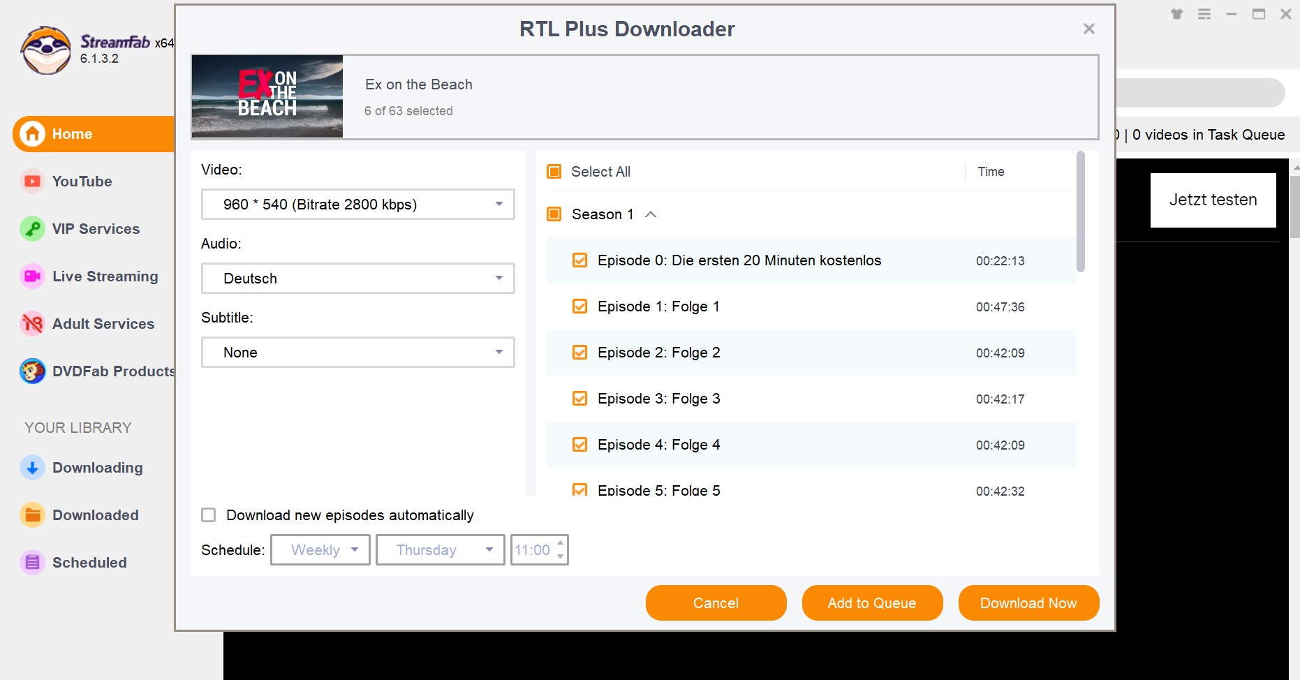This screenshot has height=680, width=1300.
Task: Minimize the StreamFab window
Action: click(x=1232, y=14)
